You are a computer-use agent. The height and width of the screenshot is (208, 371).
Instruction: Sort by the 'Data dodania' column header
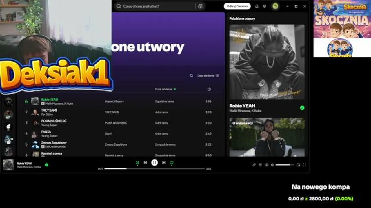(x=166, y=89)
